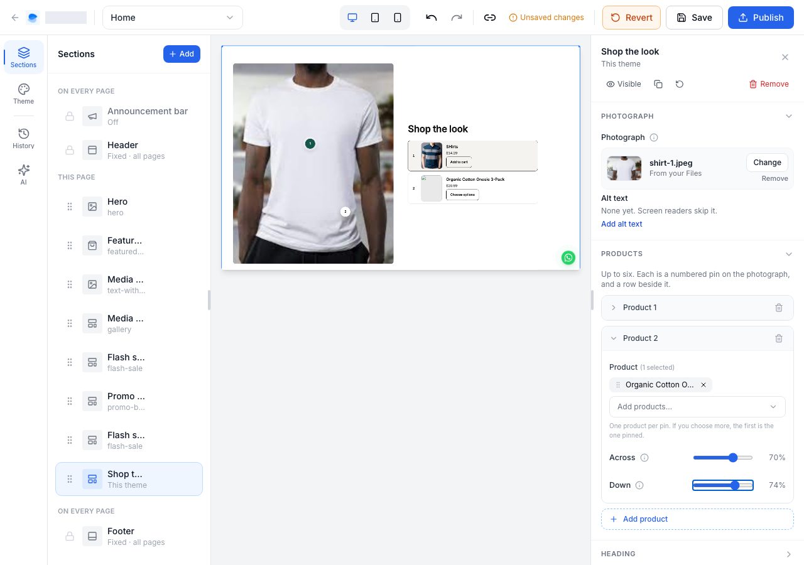Screen dimensions: 804x565
Task: Open the History sidebar panel
Action: coord(24,138)
